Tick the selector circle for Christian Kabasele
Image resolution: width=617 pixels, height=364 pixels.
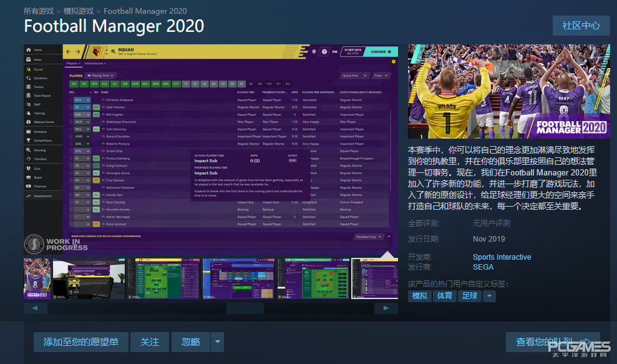(71, 100)
